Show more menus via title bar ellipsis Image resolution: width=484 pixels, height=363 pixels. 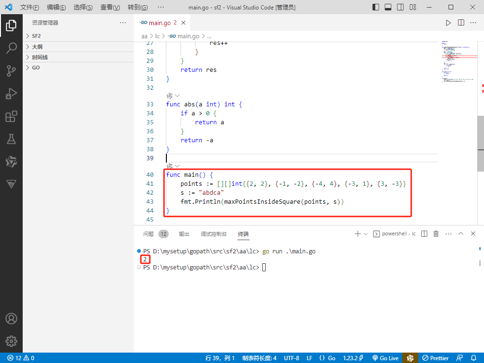pyautogui.click(x=161, y=7)
